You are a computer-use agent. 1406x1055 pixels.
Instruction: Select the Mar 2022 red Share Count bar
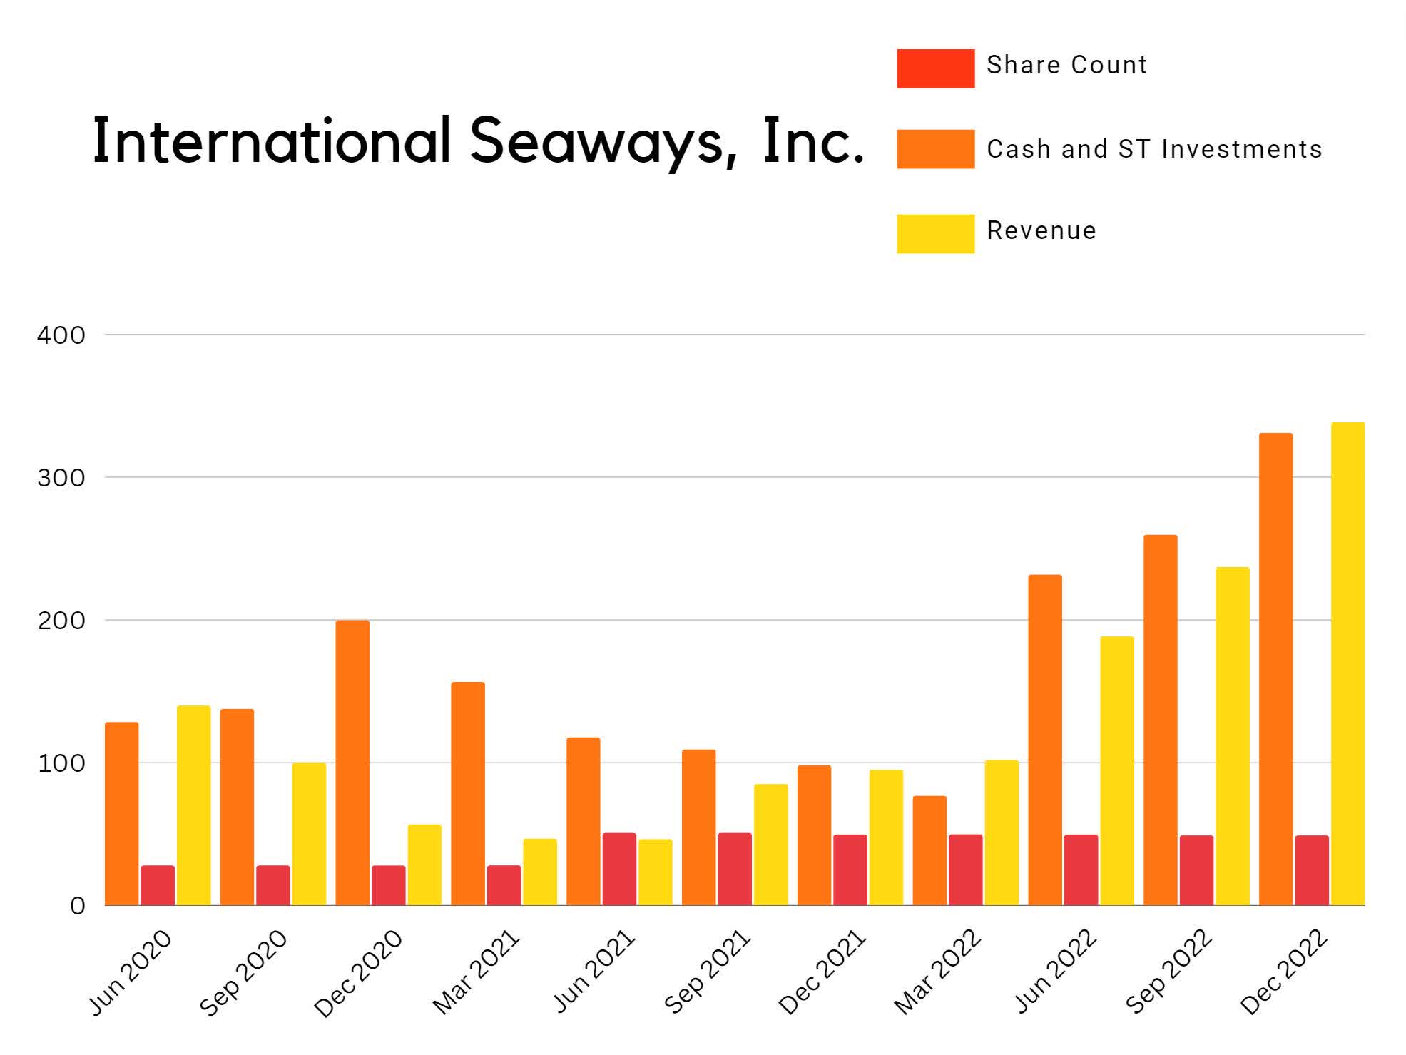[x=966, y=870]
